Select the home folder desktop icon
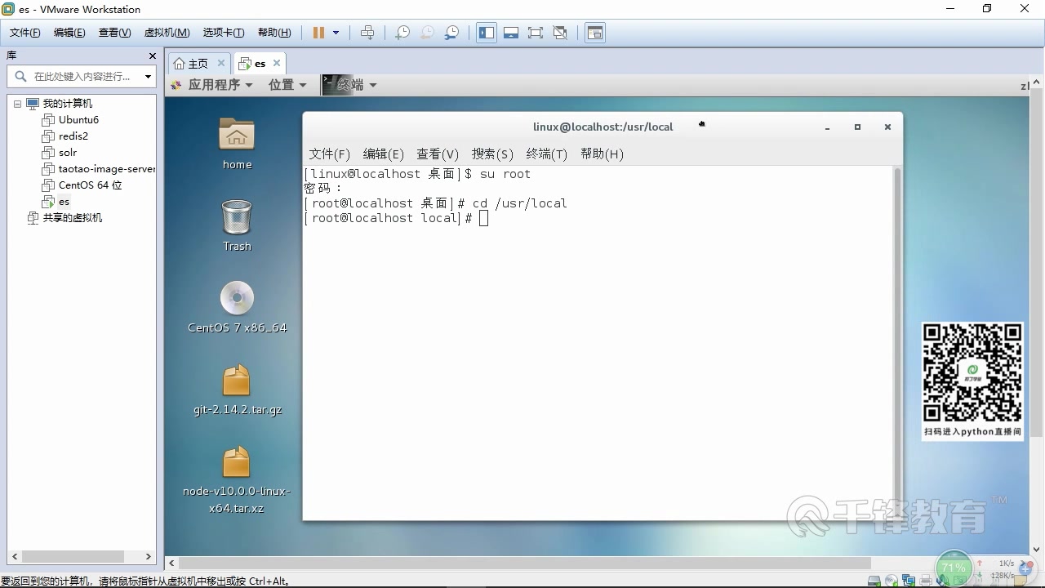Image resolution: width=1045 pixels, height=588 pixels. [x=237, y=144]
